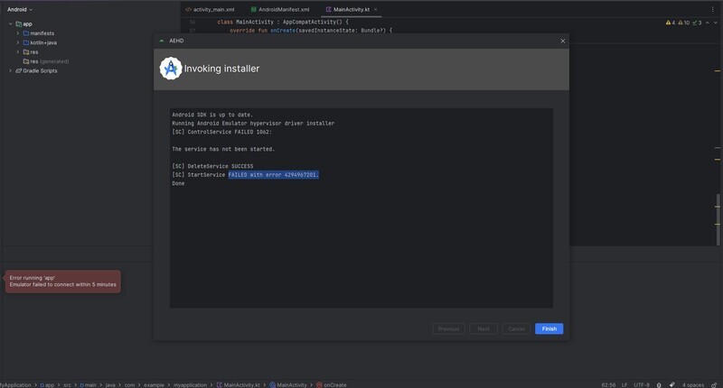The width and height of the screenshot is (723, 388).
Task: Click the typo check count icon
Action: pos(697,23)
